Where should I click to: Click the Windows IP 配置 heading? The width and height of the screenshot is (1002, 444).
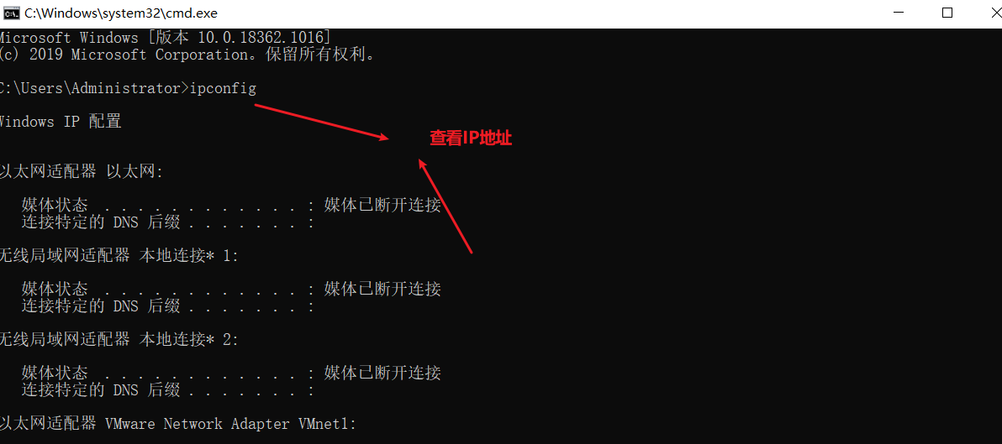[61, 122]
